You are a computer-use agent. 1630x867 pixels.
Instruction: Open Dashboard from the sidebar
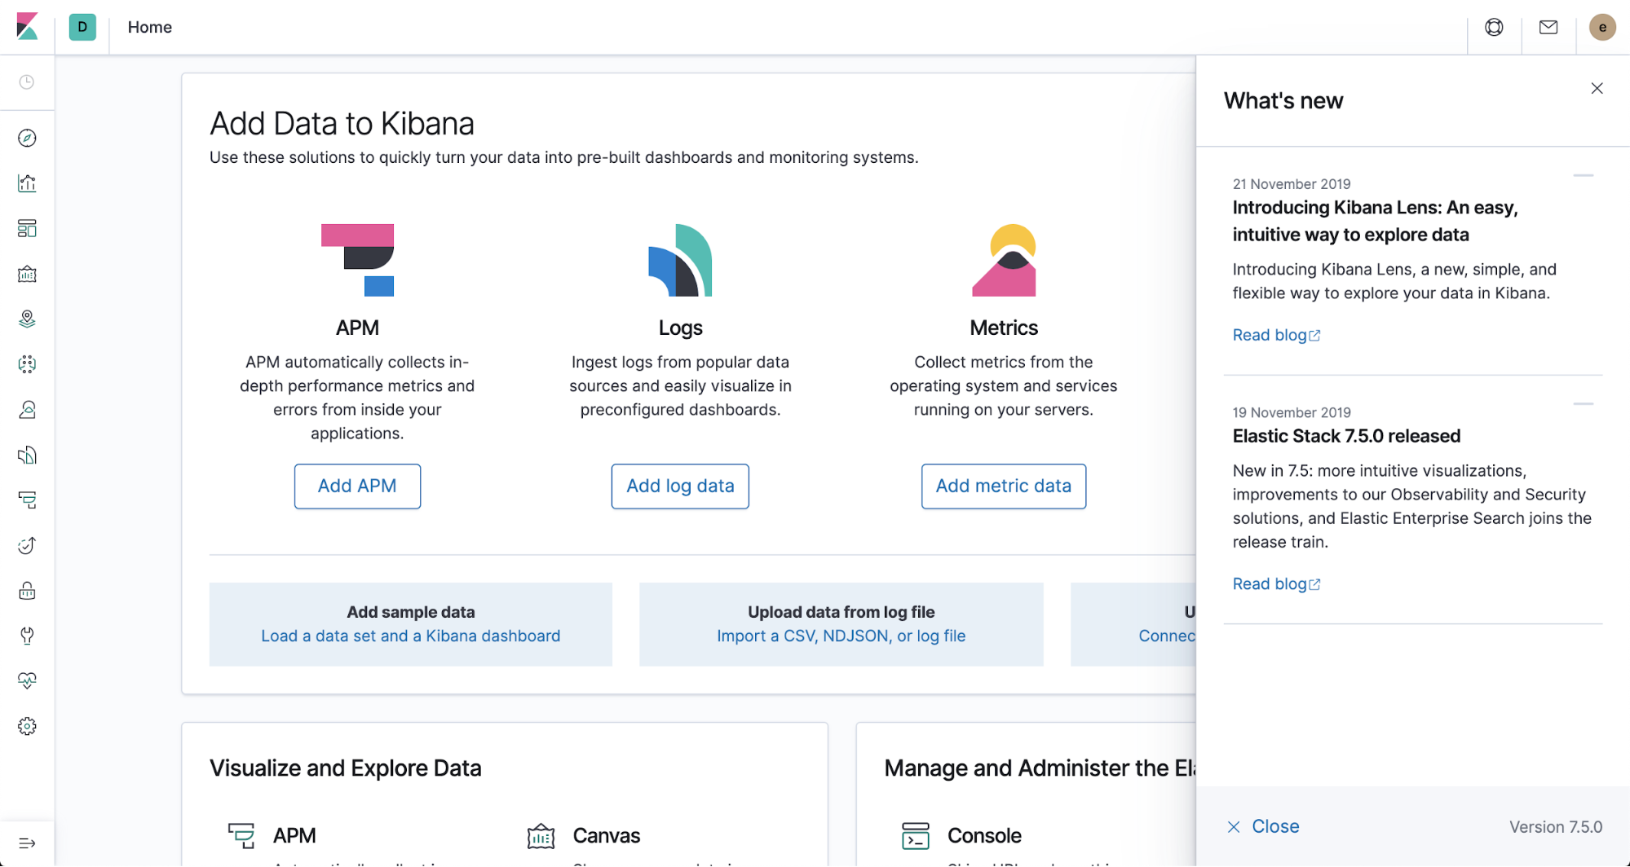[x=27, y=229]
